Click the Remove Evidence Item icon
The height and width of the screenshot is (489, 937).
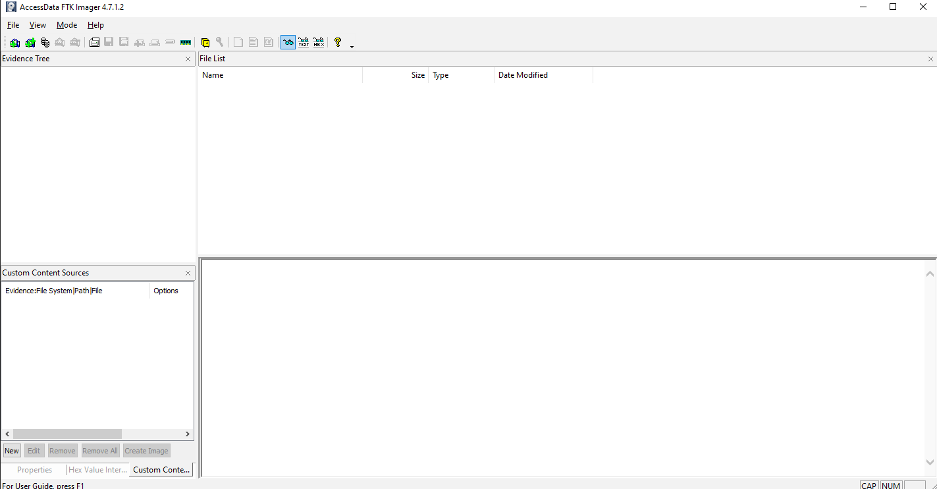pyautogui.click(x=60, y=42)
